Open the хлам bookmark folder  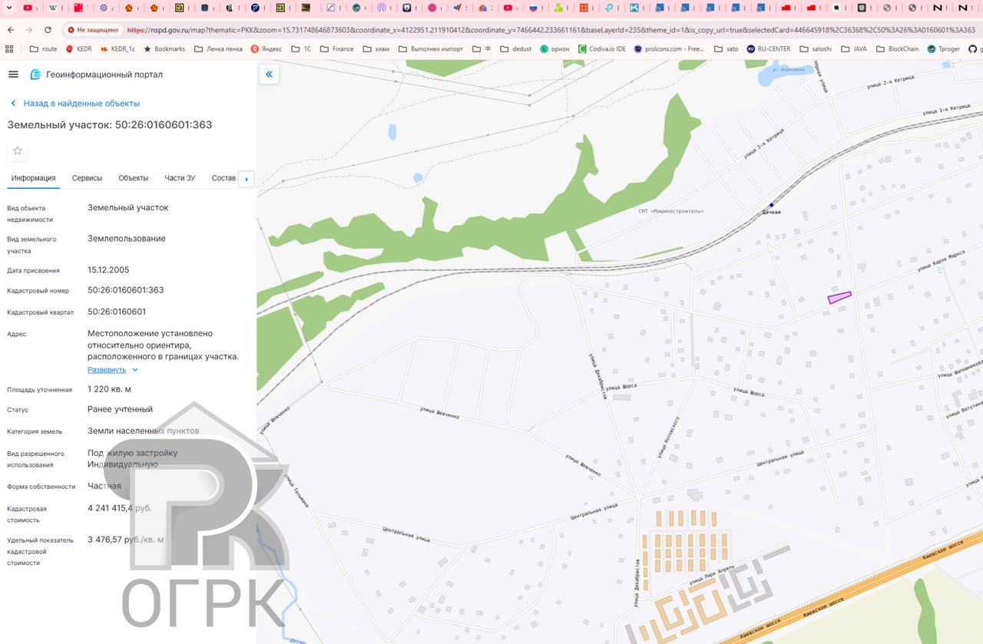coord(376,48)
